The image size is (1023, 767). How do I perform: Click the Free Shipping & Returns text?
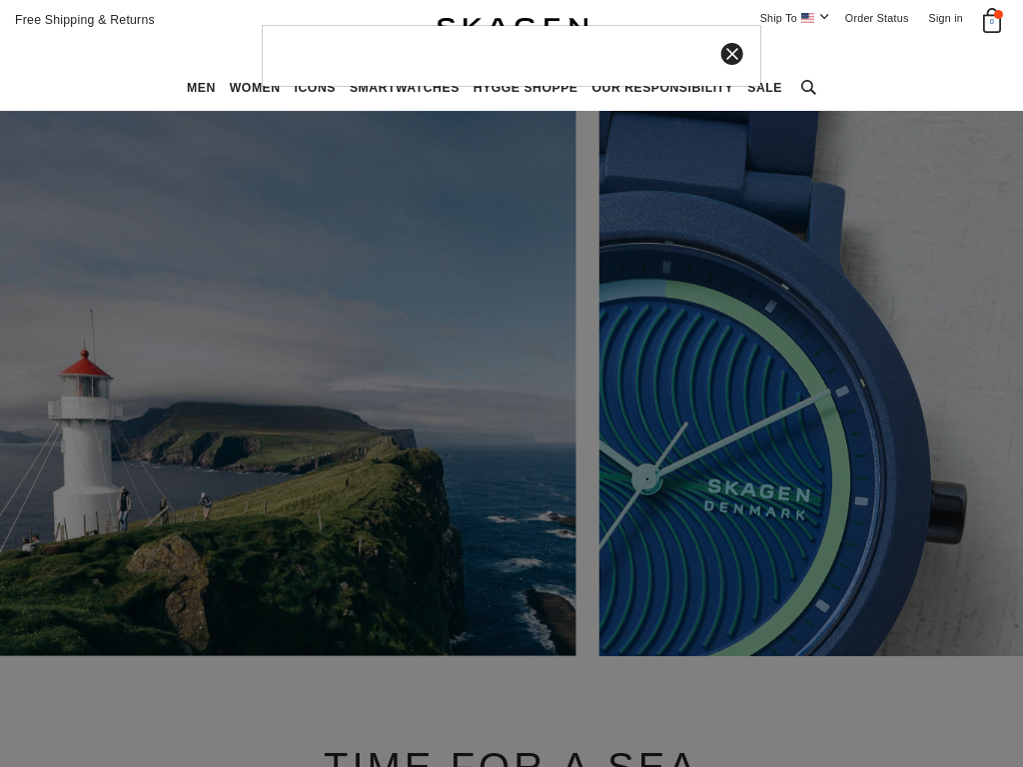[85, 20]
